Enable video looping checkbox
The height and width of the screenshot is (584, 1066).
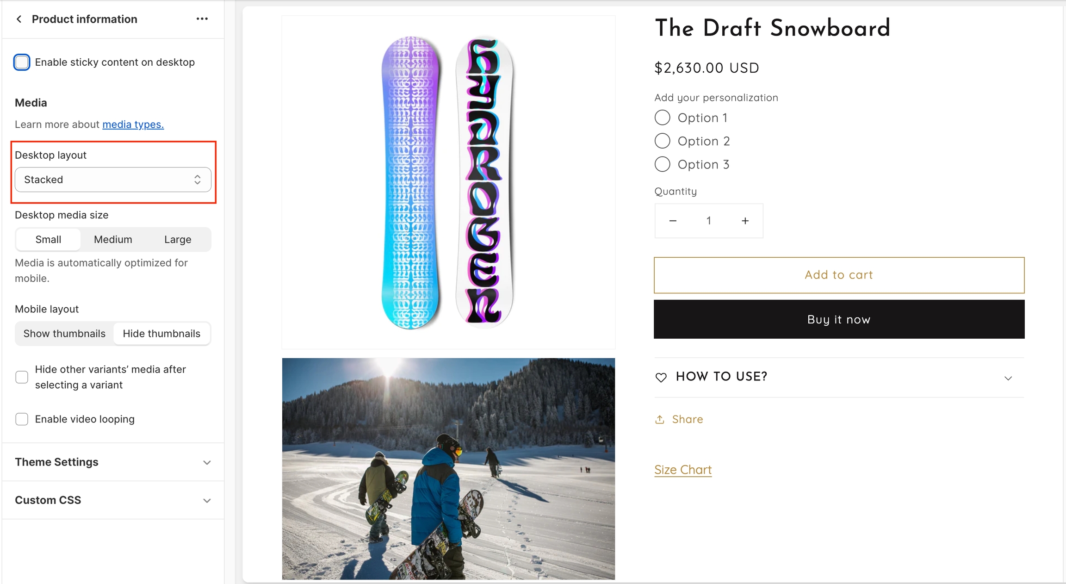click(x=22, y=419)
